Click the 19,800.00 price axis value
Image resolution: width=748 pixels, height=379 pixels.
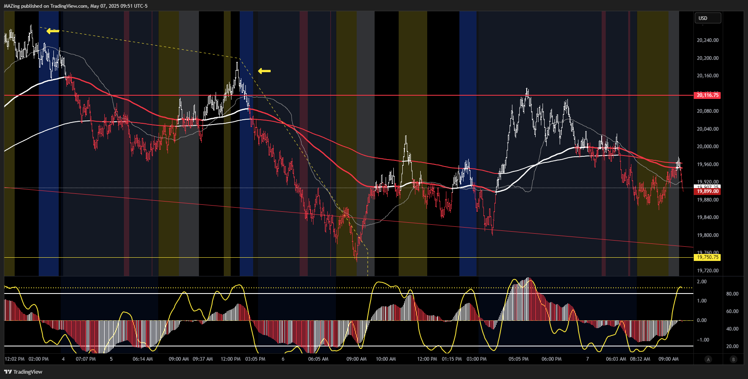[x=708, y=235]
